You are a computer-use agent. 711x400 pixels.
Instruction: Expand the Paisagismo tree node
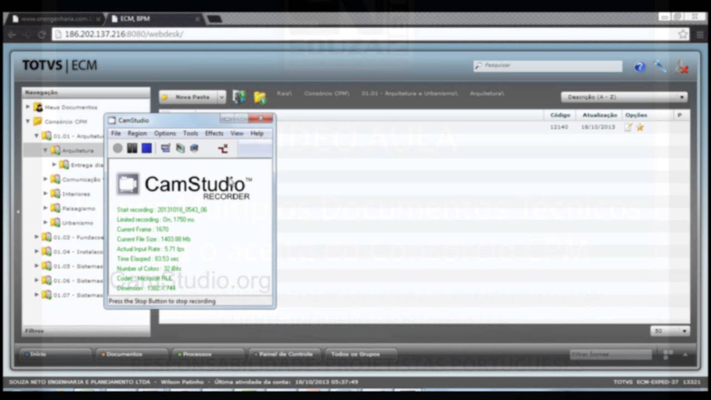pos(46,208)
